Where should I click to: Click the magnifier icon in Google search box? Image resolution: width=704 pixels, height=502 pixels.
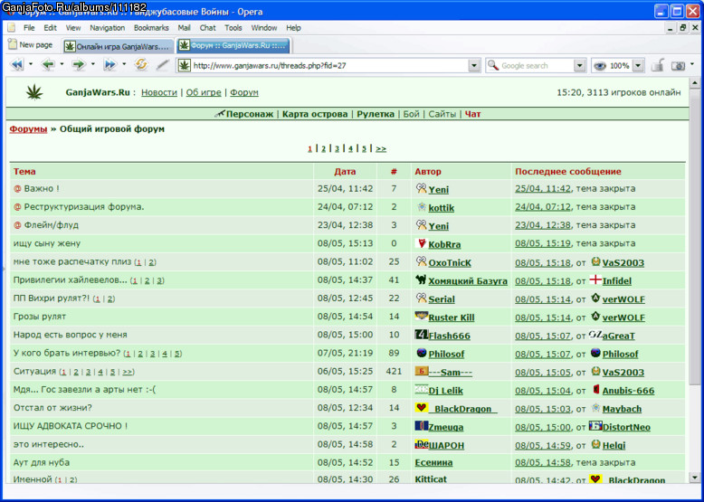[x=493, y=65]
